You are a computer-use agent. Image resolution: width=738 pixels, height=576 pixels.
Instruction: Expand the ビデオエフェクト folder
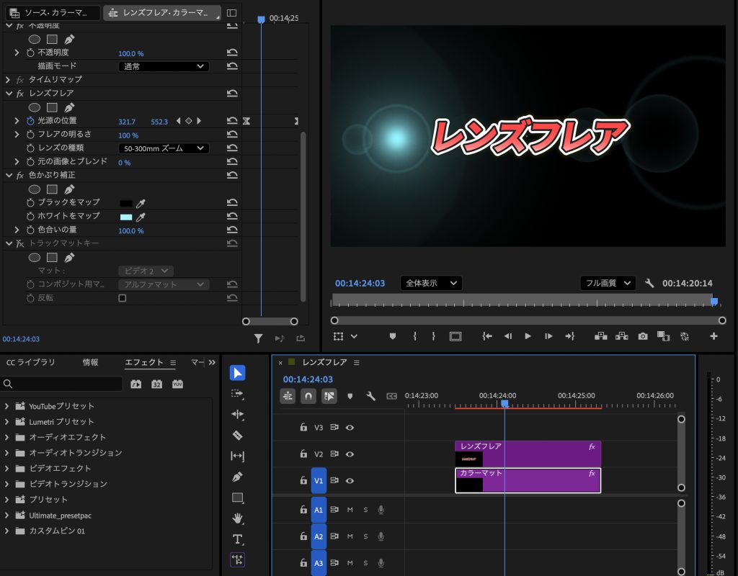[x=6, y=469]
